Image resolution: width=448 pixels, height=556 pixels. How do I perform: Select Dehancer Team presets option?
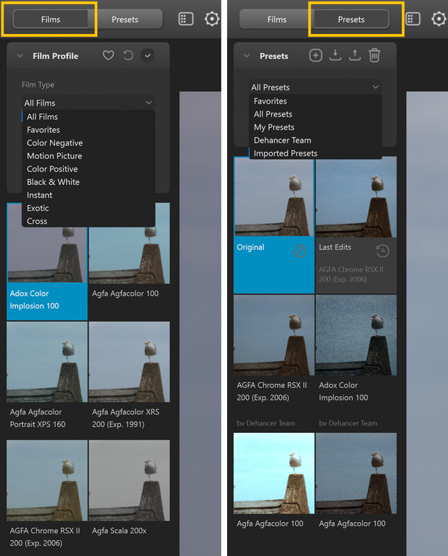click(315, 140)
